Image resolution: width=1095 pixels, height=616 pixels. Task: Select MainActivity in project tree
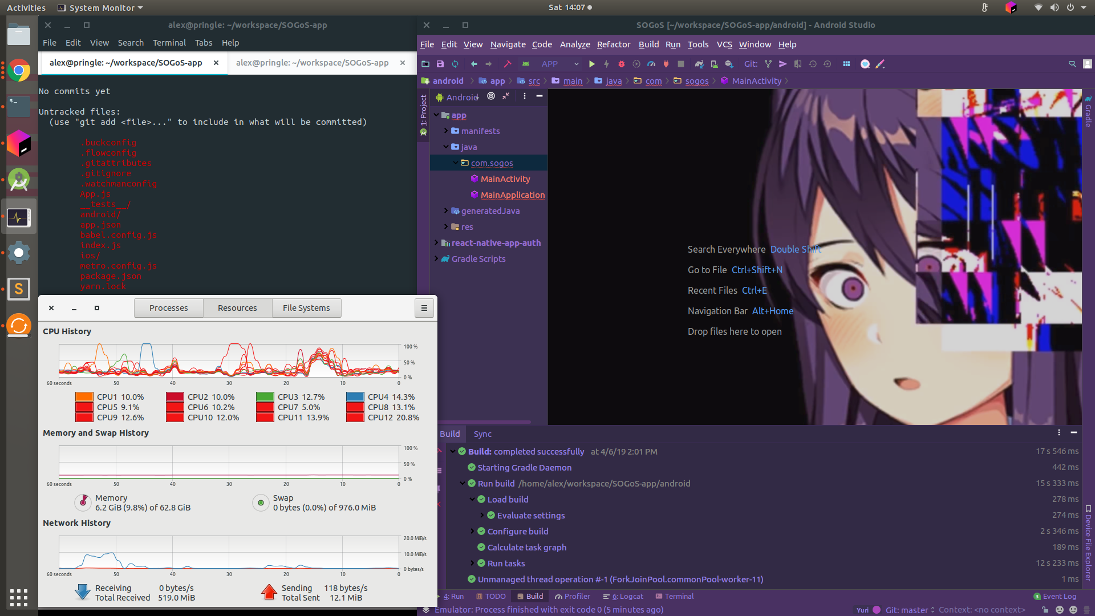pos(505,179)
